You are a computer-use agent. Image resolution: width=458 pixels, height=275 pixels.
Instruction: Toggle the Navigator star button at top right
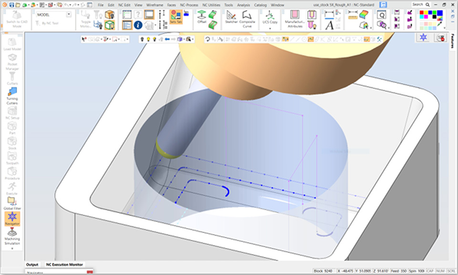[423, 37]
